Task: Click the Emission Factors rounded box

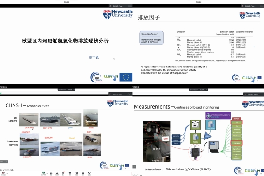Action: pyautogui.click(x=151, y=37)
